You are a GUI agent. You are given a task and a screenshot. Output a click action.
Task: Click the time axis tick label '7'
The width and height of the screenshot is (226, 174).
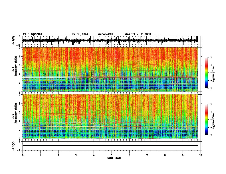point(147,155)
